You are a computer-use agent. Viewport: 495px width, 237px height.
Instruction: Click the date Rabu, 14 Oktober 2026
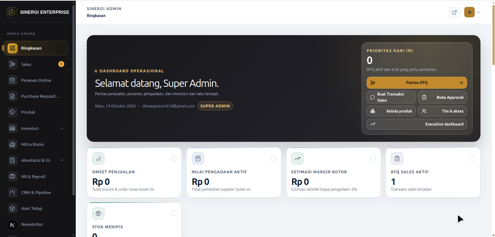[115, 106]
